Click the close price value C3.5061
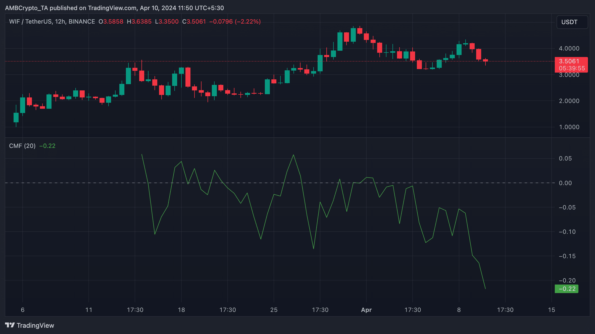The height and width of the screenshot is (334, 595). pyautogui.click(x=194, y=22)
